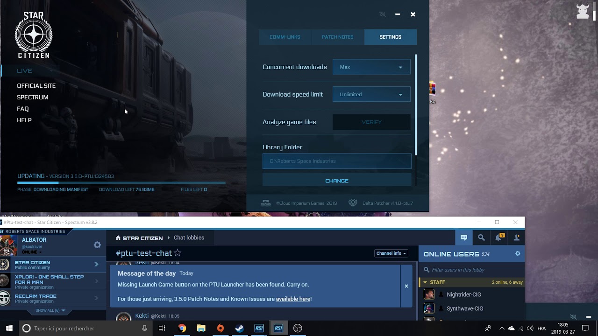Viewport: 598px width, 336px height.
Task: Select the SETTINGS tab in launcher
Action: click(390, 37)
